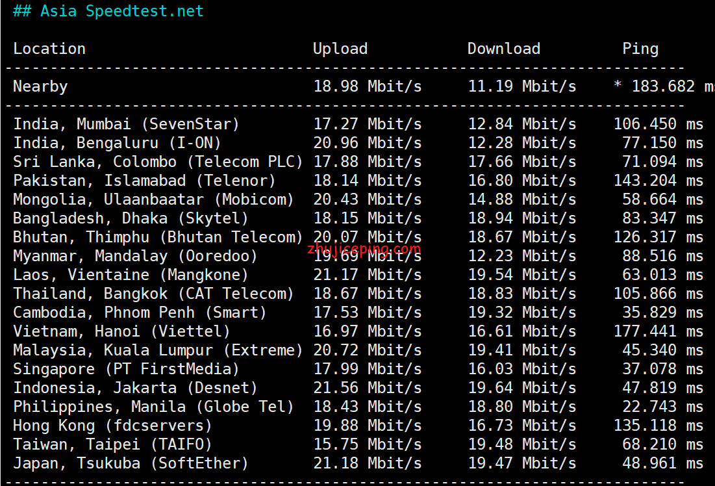Click the Download column header
The image size is (715, 486).
click(504, 49)
